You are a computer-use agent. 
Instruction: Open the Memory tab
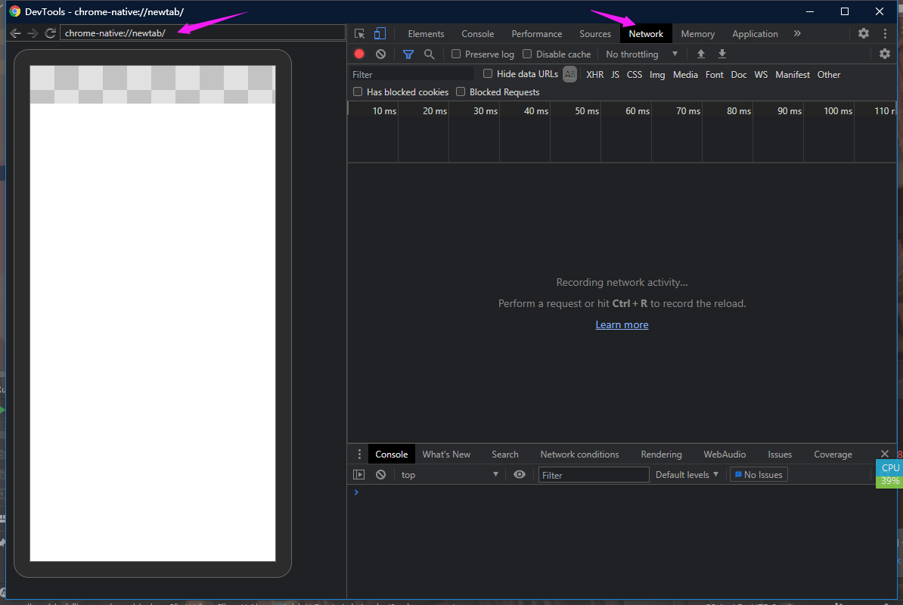(x=698, y=34)
